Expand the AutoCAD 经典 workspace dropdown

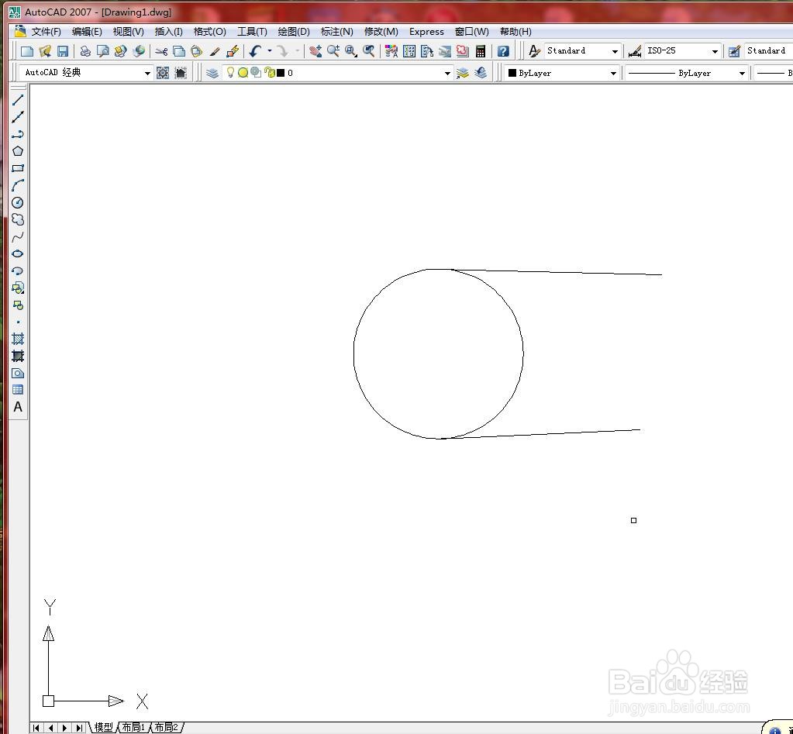click(147, 74)
